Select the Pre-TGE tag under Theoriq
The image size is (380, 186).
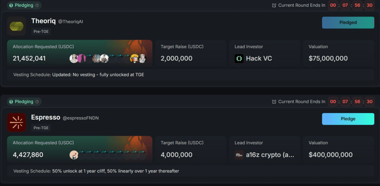tap(41, 31)
